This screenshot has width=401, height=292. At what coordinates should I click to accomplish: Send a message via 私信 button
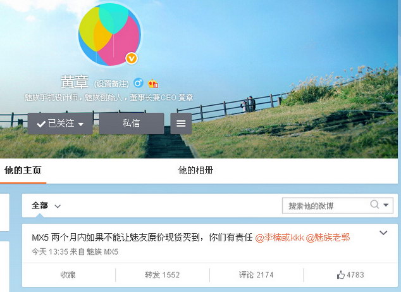coord(132,124)
